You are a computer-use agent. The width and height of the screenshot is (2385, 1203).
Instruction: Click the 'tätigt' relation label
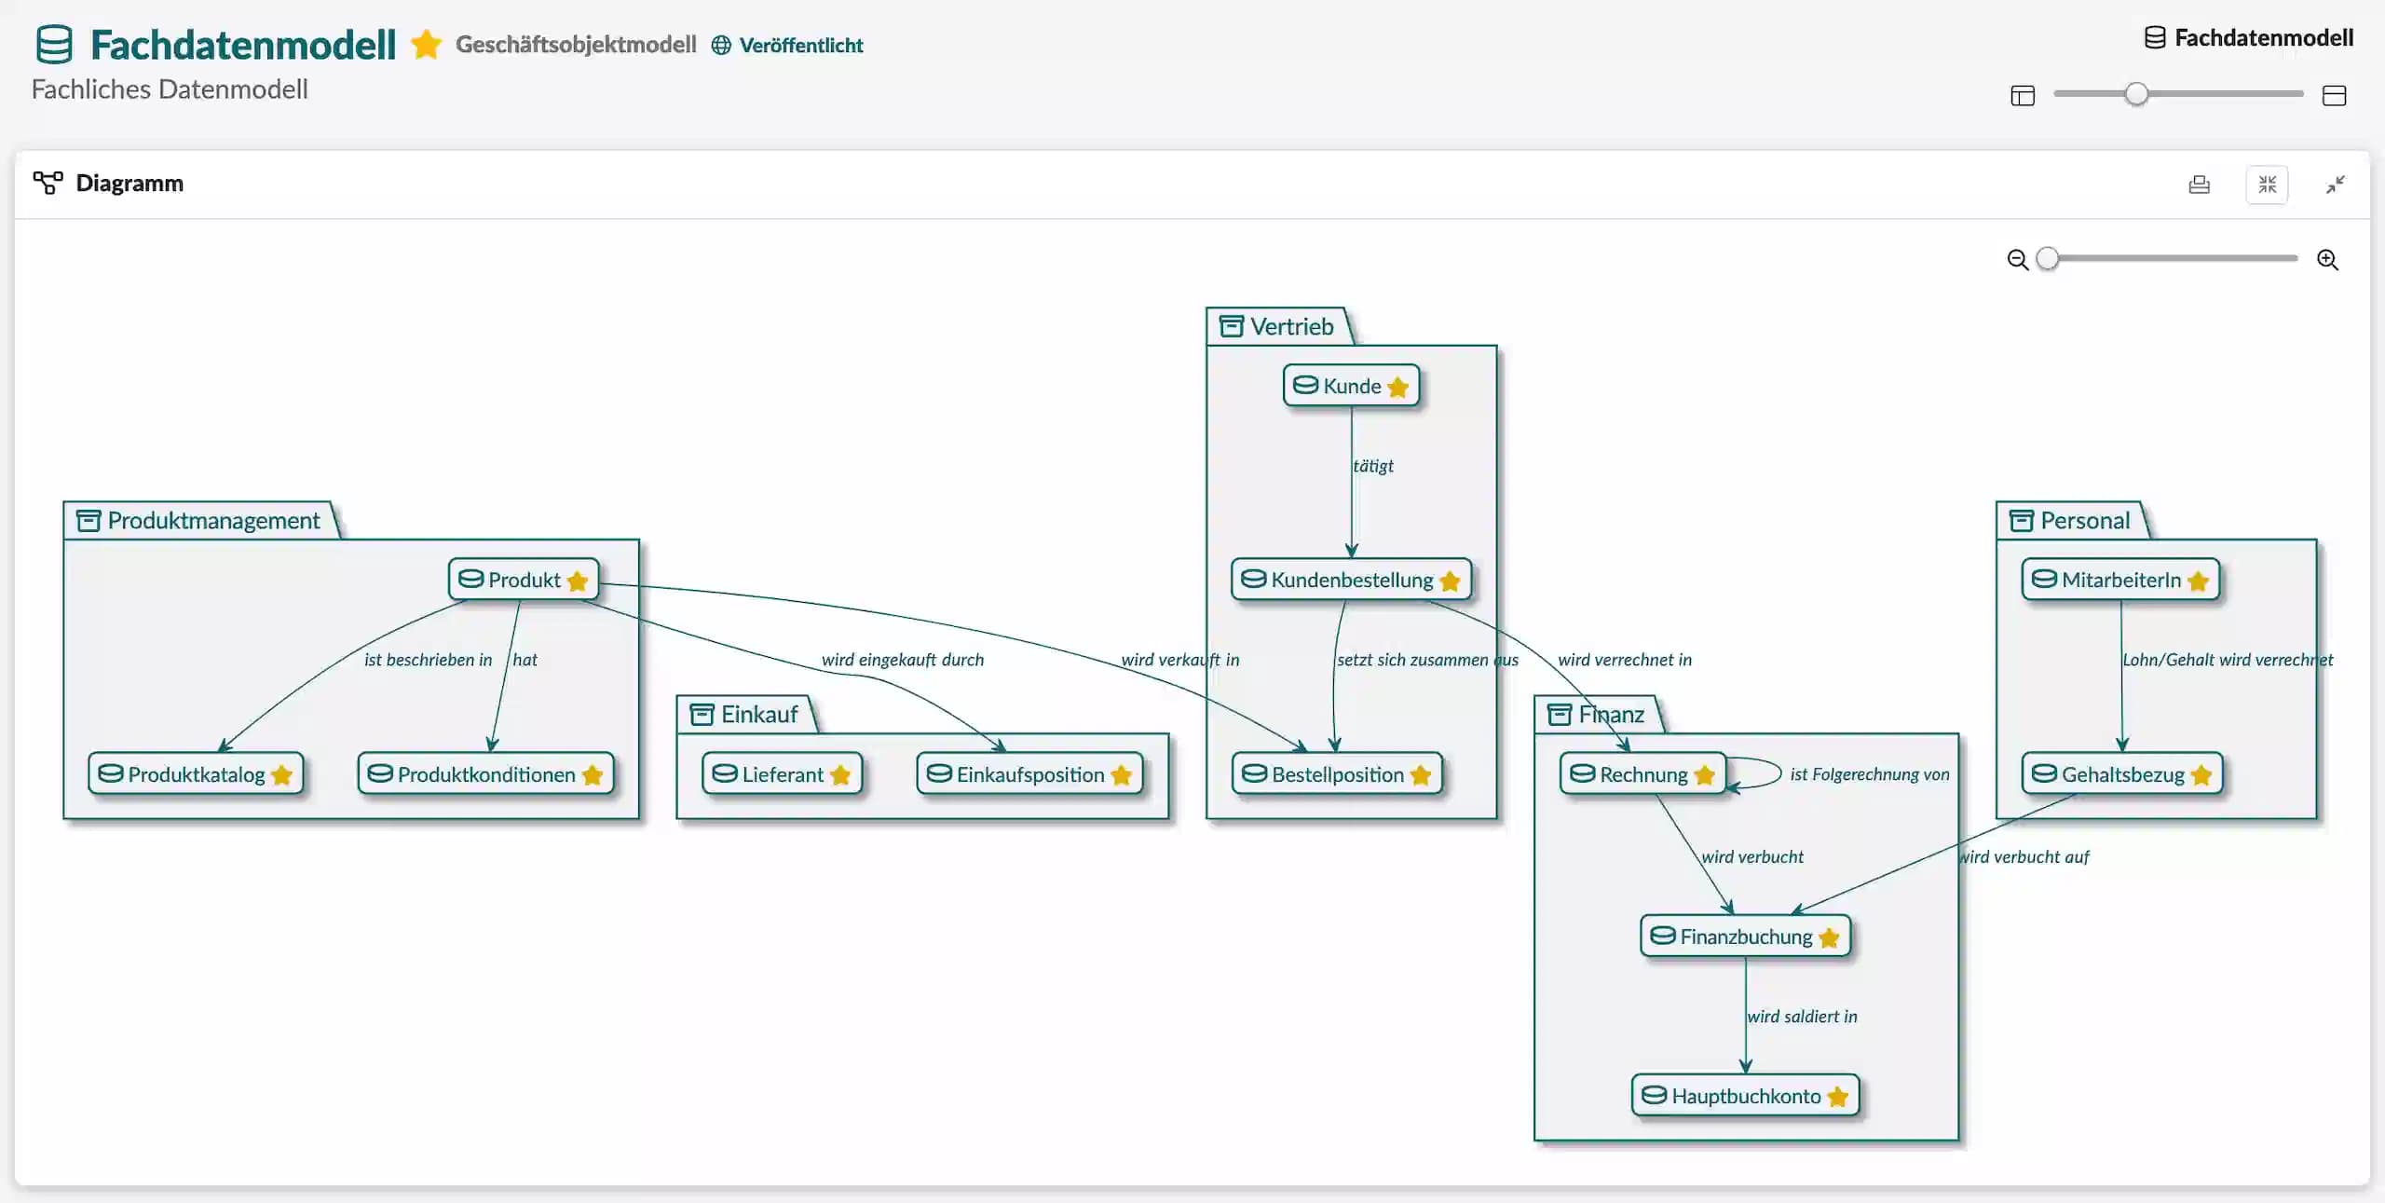(1373, 466)
